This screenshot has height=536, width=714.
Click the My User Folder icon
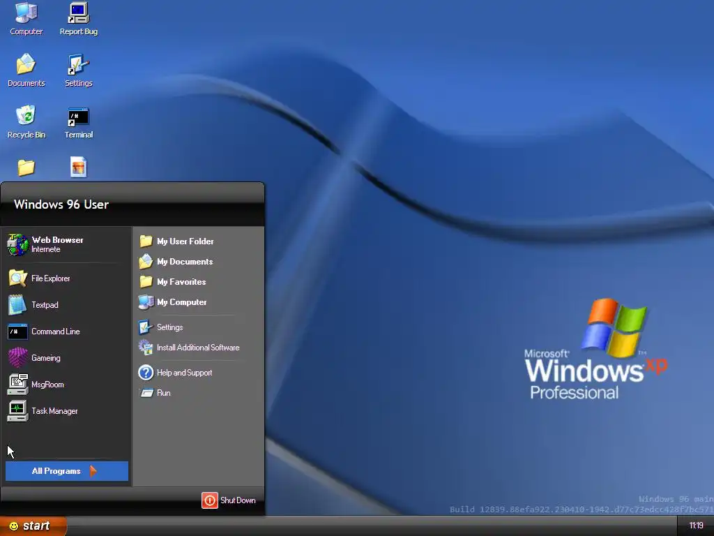[x=146, y=241]
